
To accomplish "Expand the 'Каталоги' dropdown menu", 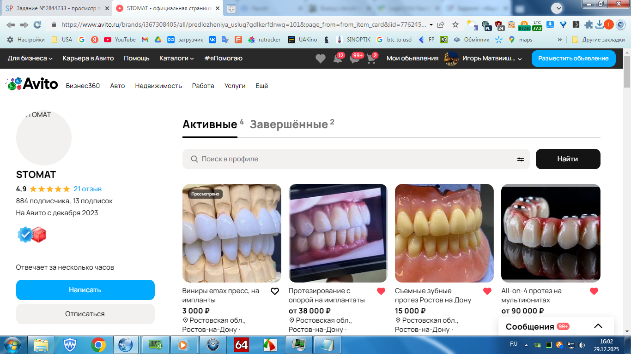I will pyautogui.click(x=177, y=59).
